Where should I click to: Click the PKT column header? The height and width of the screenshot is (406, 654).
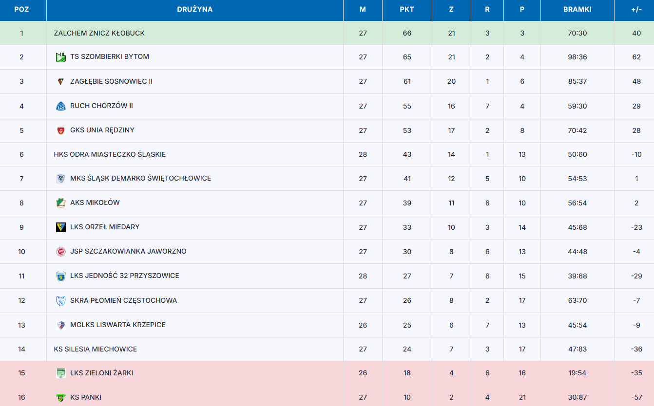pos(407,9)
